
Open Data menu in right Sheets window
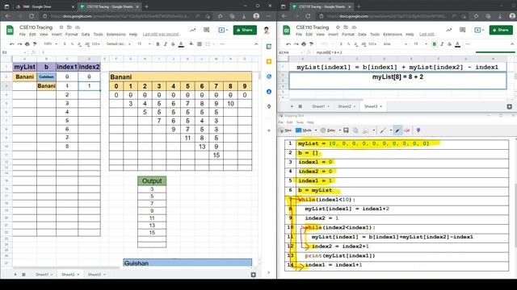[x=362, y=34]
